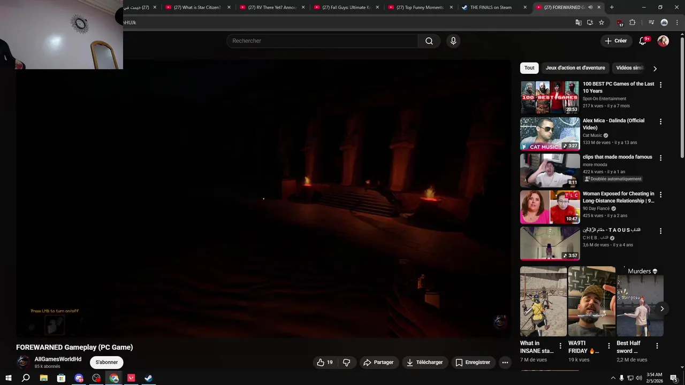Open system volume speaker icon
The image size is (685, 385).
coord(639,378)
